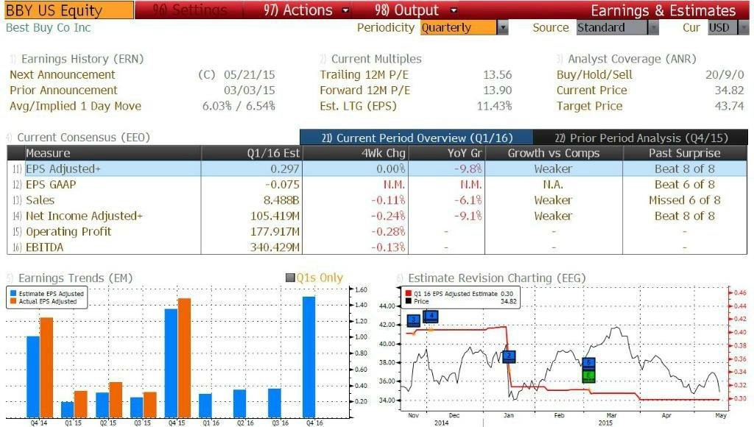Click the Next Announcement date 05/21/15
The width and height of the screenshot is (754, 427).
249,75
